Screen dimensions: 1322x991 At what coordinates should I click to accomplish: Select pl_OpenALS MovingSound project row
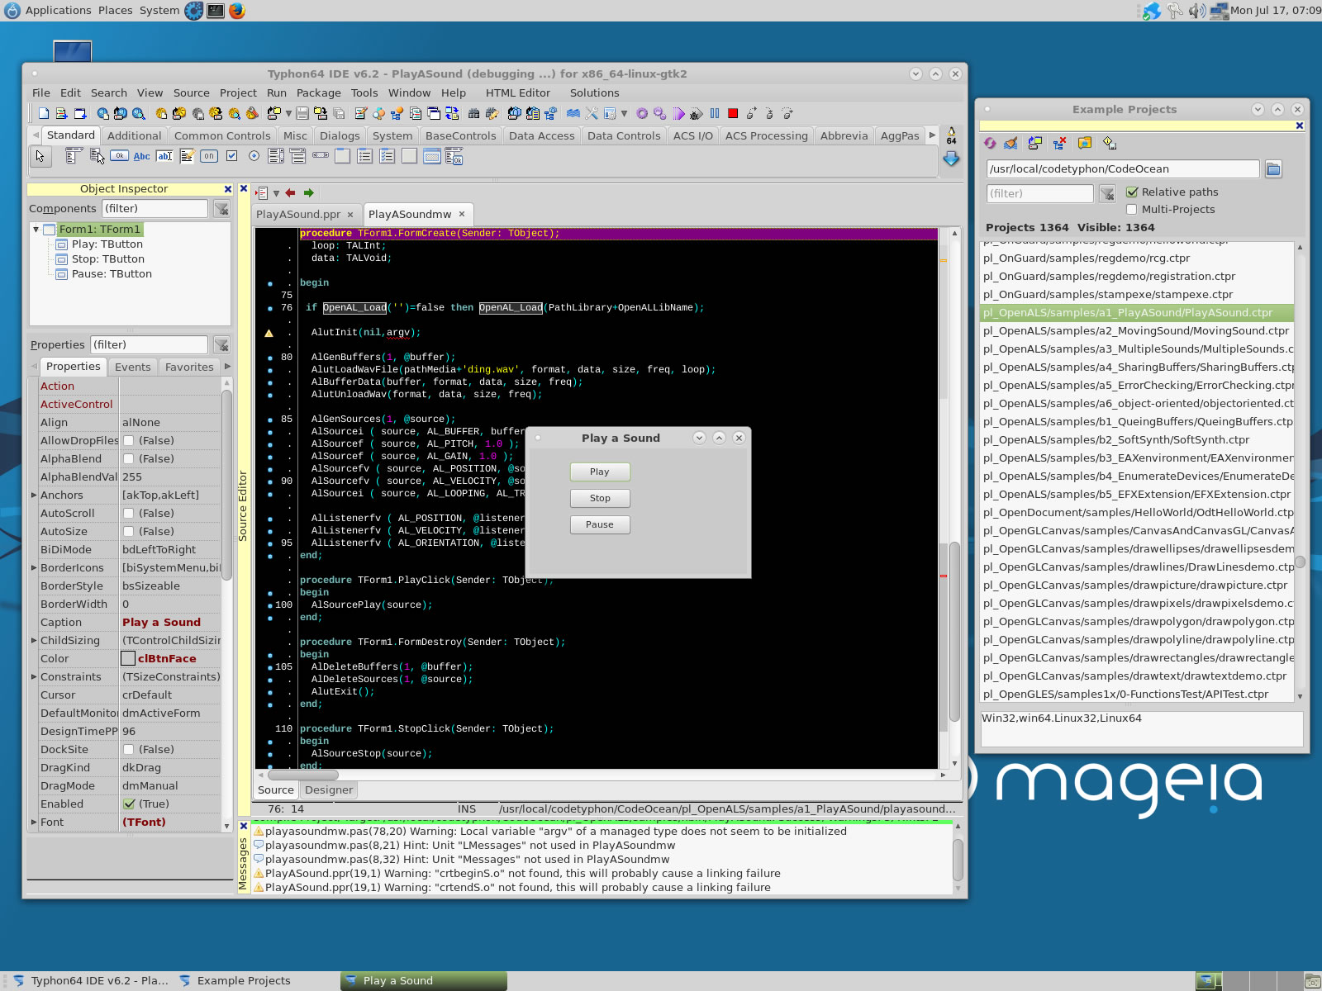click(x=1136, y=331)
